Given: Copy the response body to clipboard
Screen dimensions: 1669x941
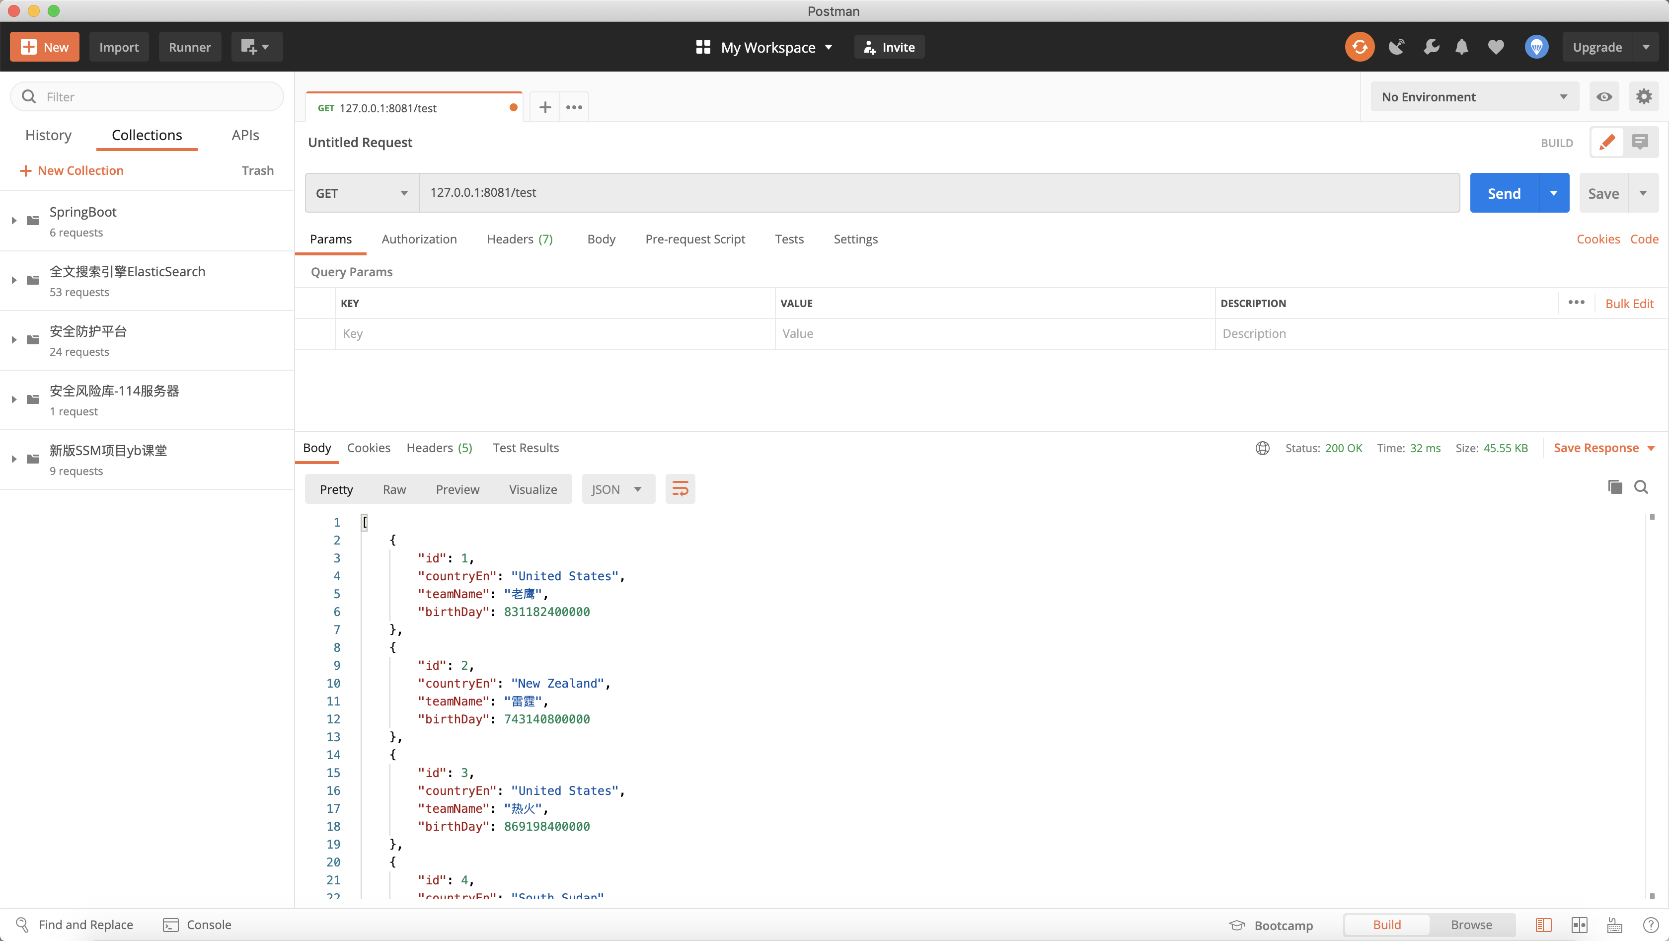Looking at the screenshot, I should (x=1614, y=487).
